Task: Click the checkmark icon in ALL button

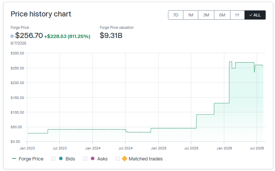Action: coord(251,15)
